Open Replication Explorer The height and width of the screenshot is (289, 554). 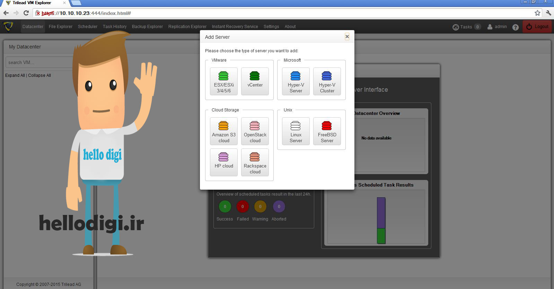click(187, 27)
